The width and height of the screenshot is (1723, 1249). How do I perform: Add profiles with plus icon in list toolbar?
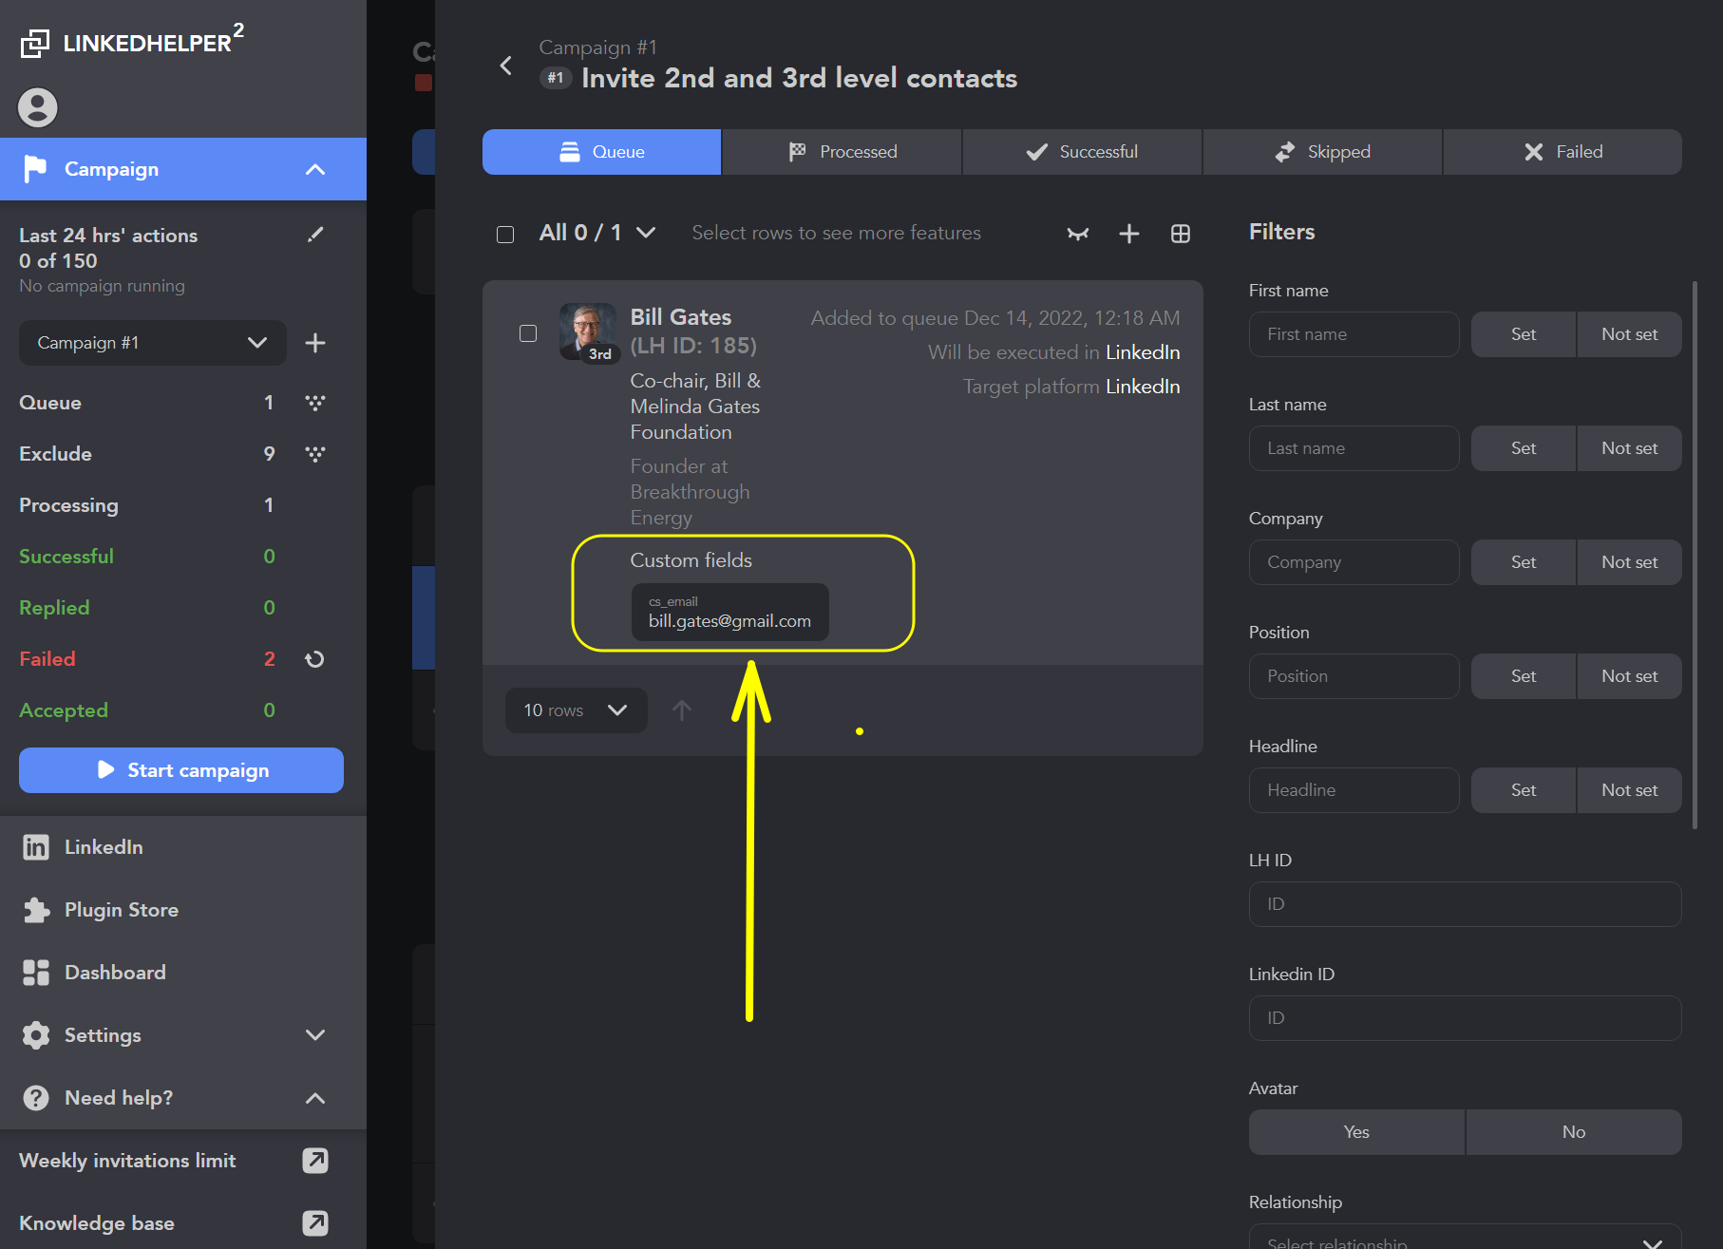[1128, 234]
